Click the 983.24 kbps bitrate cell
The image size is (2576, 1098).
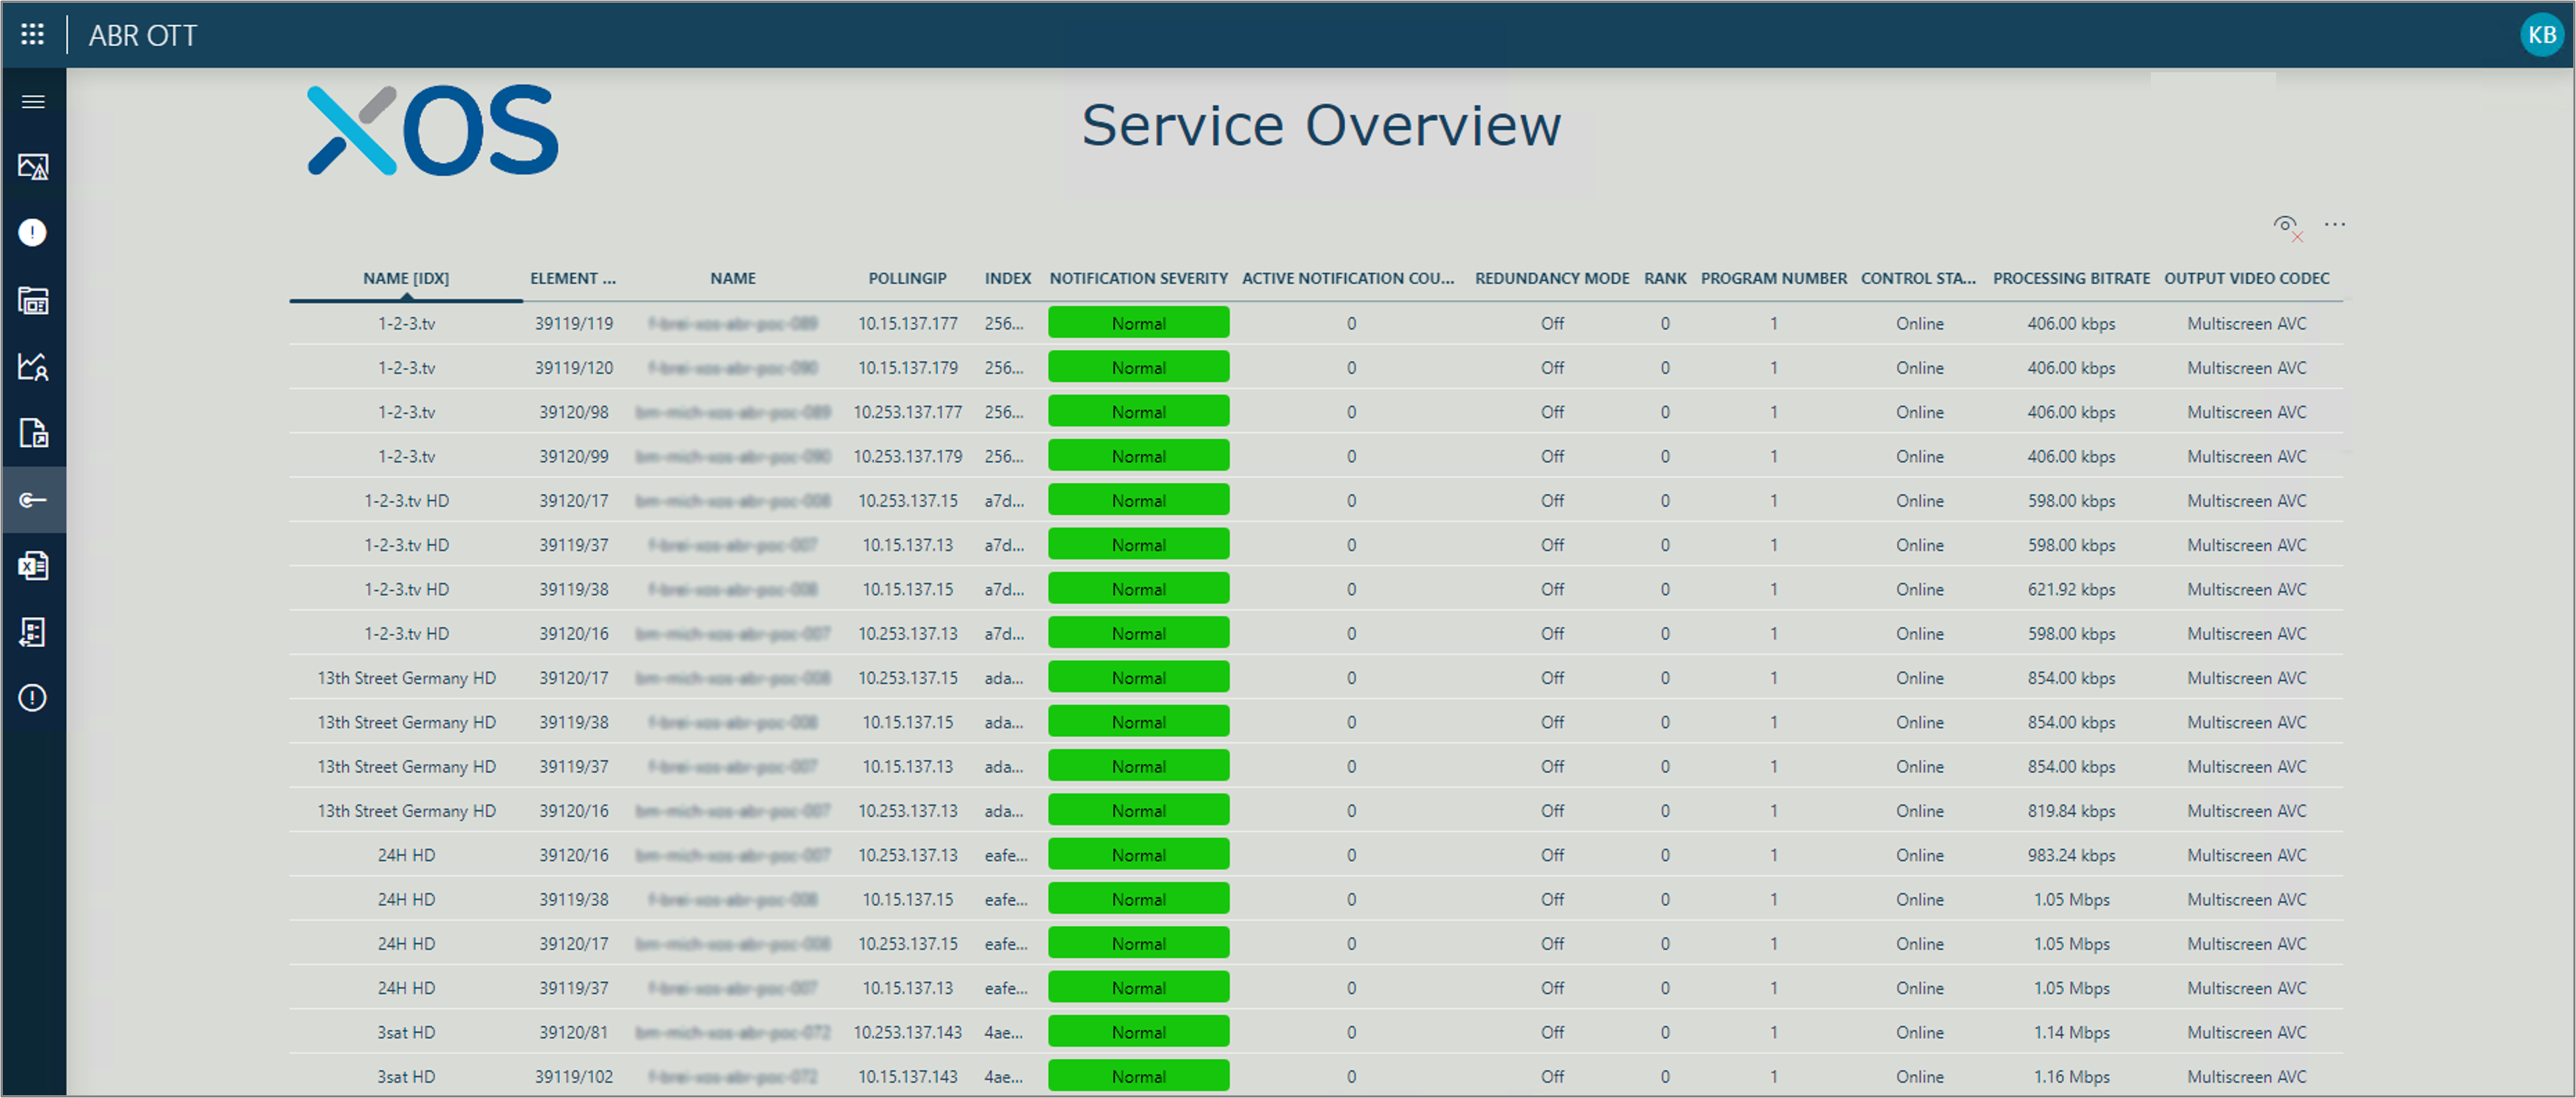tap(2071, 855)
